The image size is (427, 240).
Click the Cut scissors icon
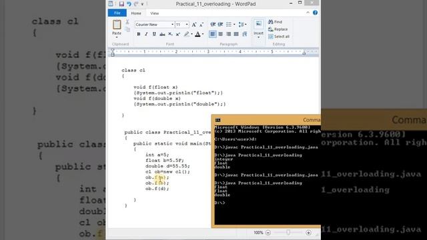(127, 22)
